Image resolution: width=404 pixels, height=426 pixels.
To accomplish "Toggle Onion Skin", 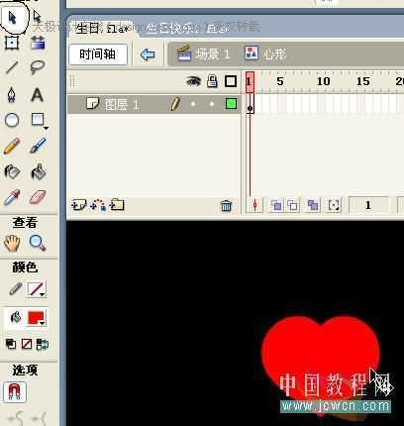I will (276, 205).
